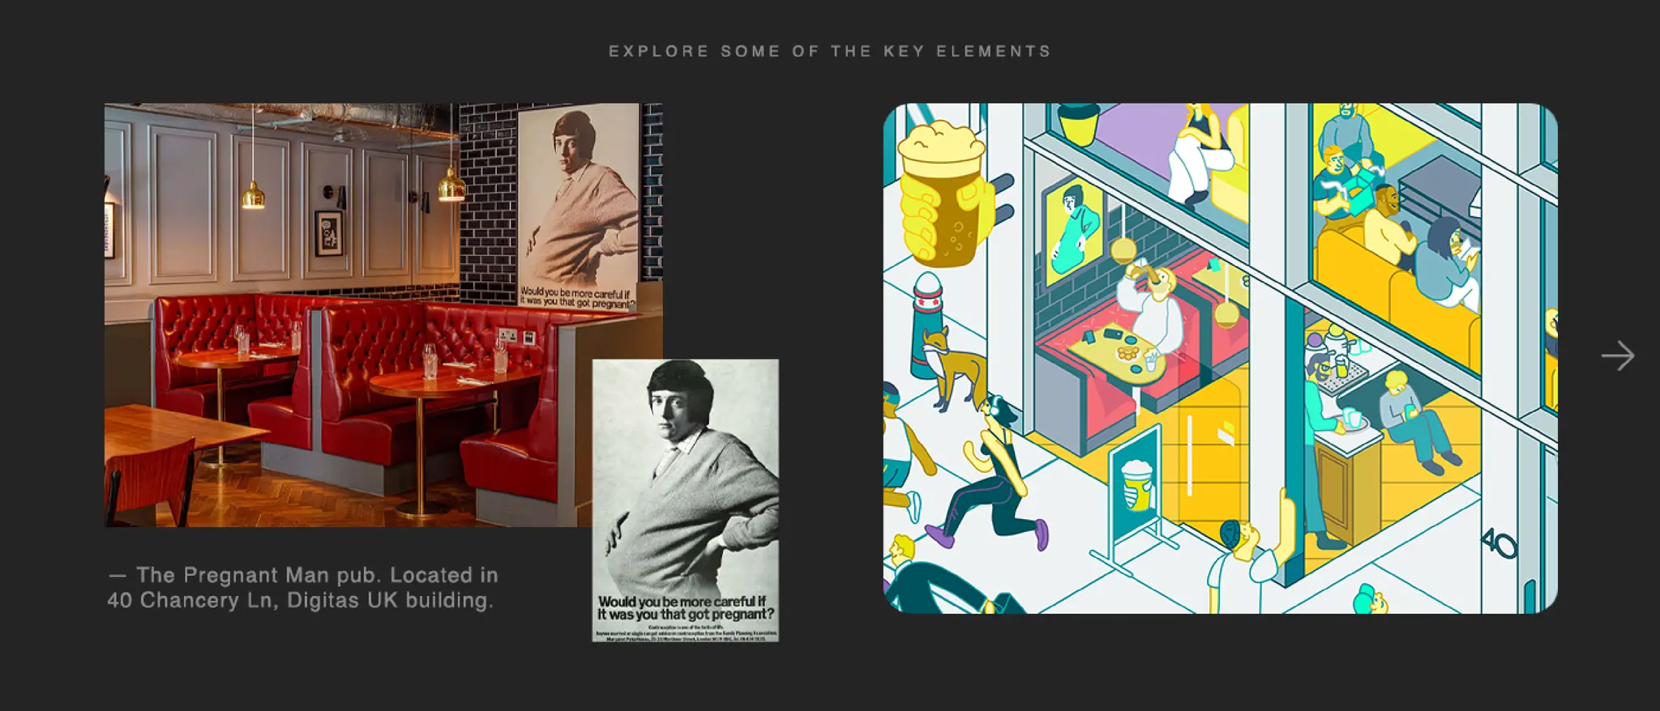Click the Pregnant Man pub caption text
Screen dimensions: 1660x711
303,587
